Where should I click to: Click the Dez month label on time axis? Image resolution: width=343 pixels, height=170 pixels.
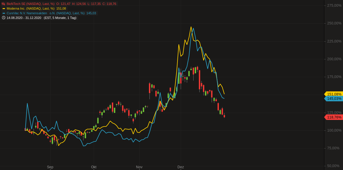181,167
